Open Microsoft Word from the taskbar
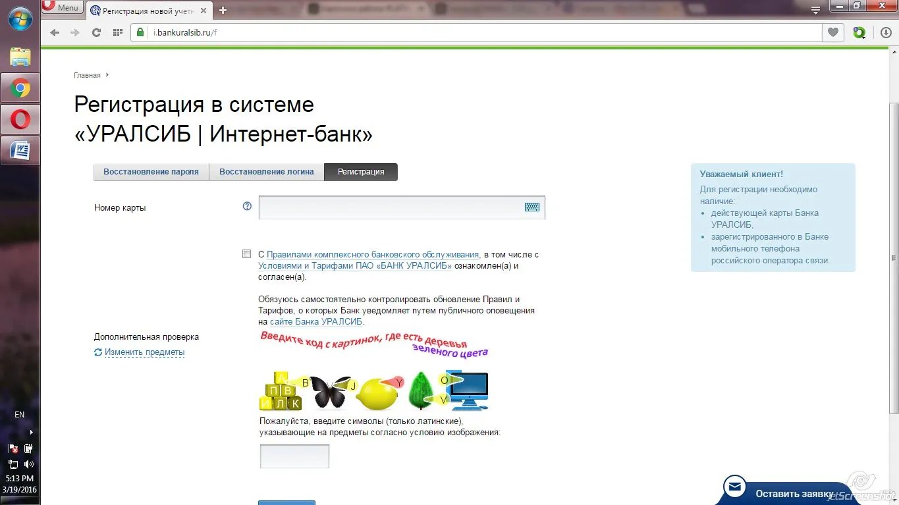The width and height of the screenshot is (899, 505). pyautogui.click(x=20, y=151)
